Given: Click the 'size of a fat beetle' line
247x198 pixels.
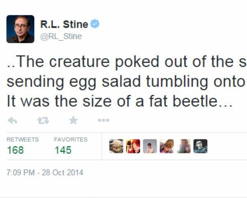Looking at the screenshot, I should (x=120, y=101).
